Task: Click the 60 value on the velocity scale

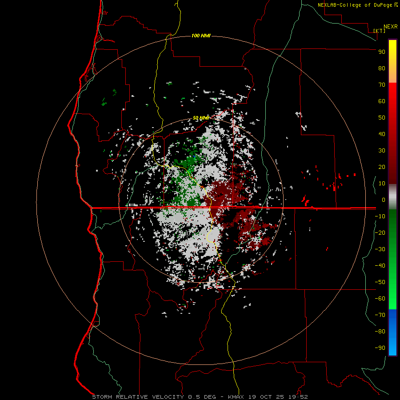Action: pyautogui.click(x=382, y=101)
